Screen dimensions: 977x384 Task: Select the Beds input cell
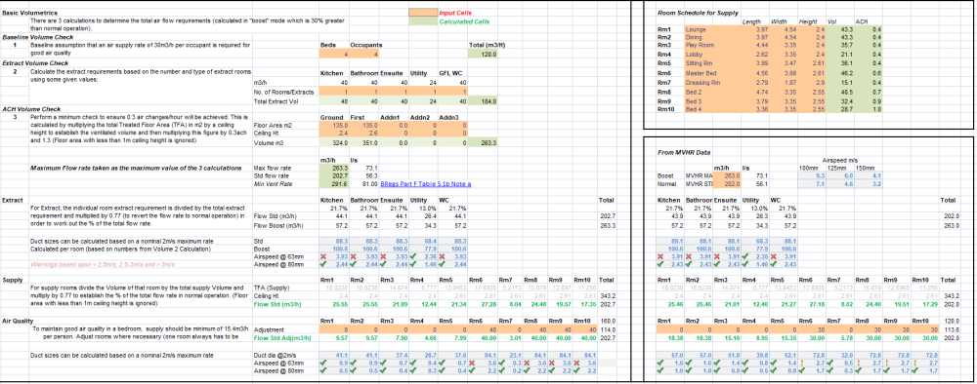(x=333, y=54)
